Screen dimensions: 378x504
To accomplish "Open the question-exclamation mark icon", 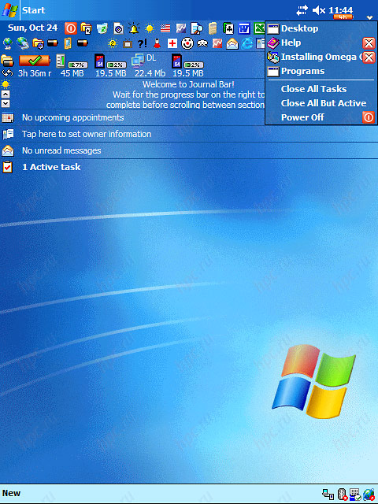I will [x=142, y=43].
